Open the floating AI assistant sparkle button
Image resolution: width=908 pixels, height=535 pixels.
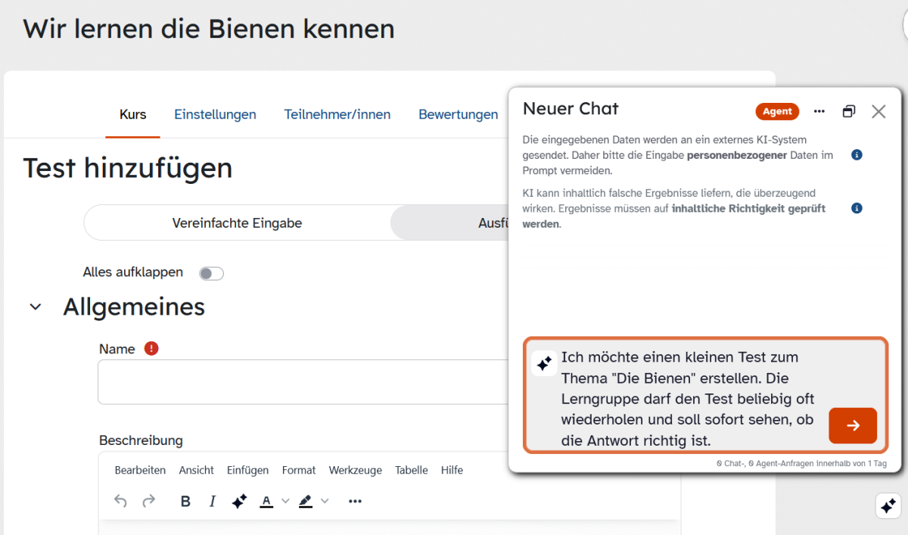click(888, 505)
